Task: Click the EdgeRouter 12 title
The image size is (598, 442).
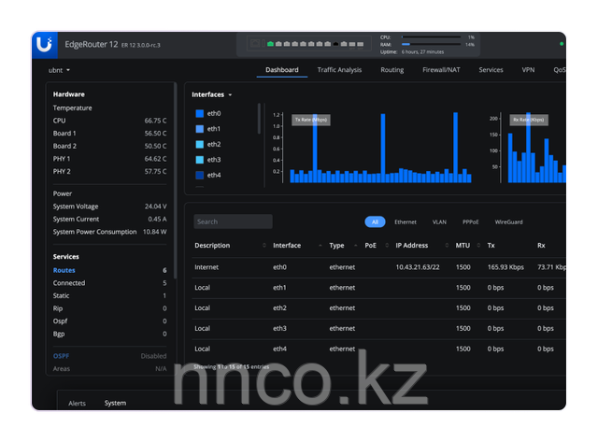Action: pyautogui.click(x=92, y=44)
